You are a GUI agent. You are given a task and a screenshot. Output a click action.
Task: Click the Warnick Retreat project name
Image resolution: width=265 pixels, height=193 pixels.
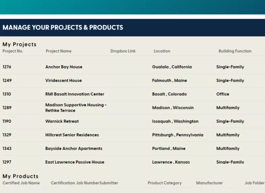(62, 121)
